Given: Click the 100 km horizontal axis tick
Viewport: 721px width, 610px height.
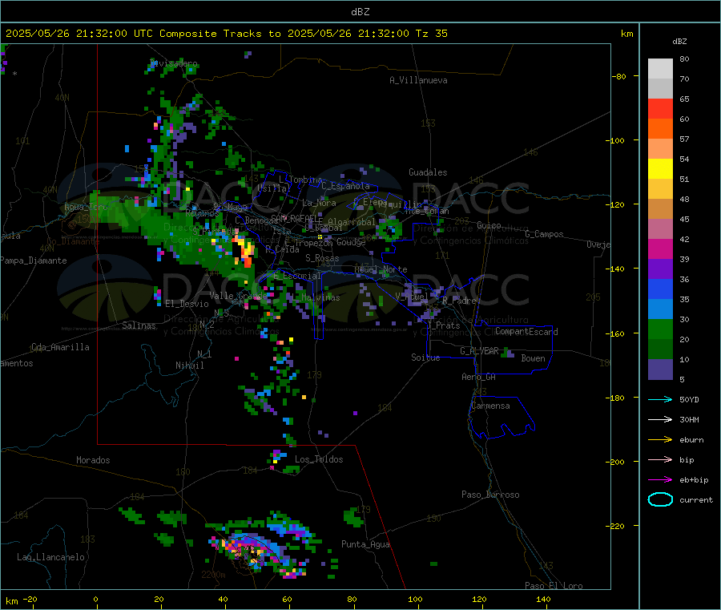Looking at the screenshot, I should click(x=415, y=599).
